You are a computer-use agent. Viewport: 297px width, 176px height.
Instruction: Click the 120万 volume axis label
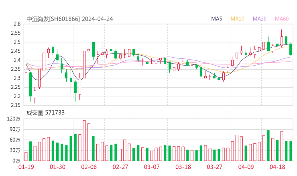pos(14,119)
